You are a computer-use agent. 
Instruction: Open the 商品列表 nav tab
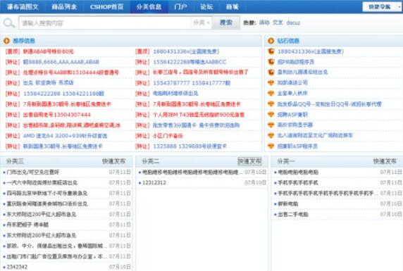pos(64,6)
